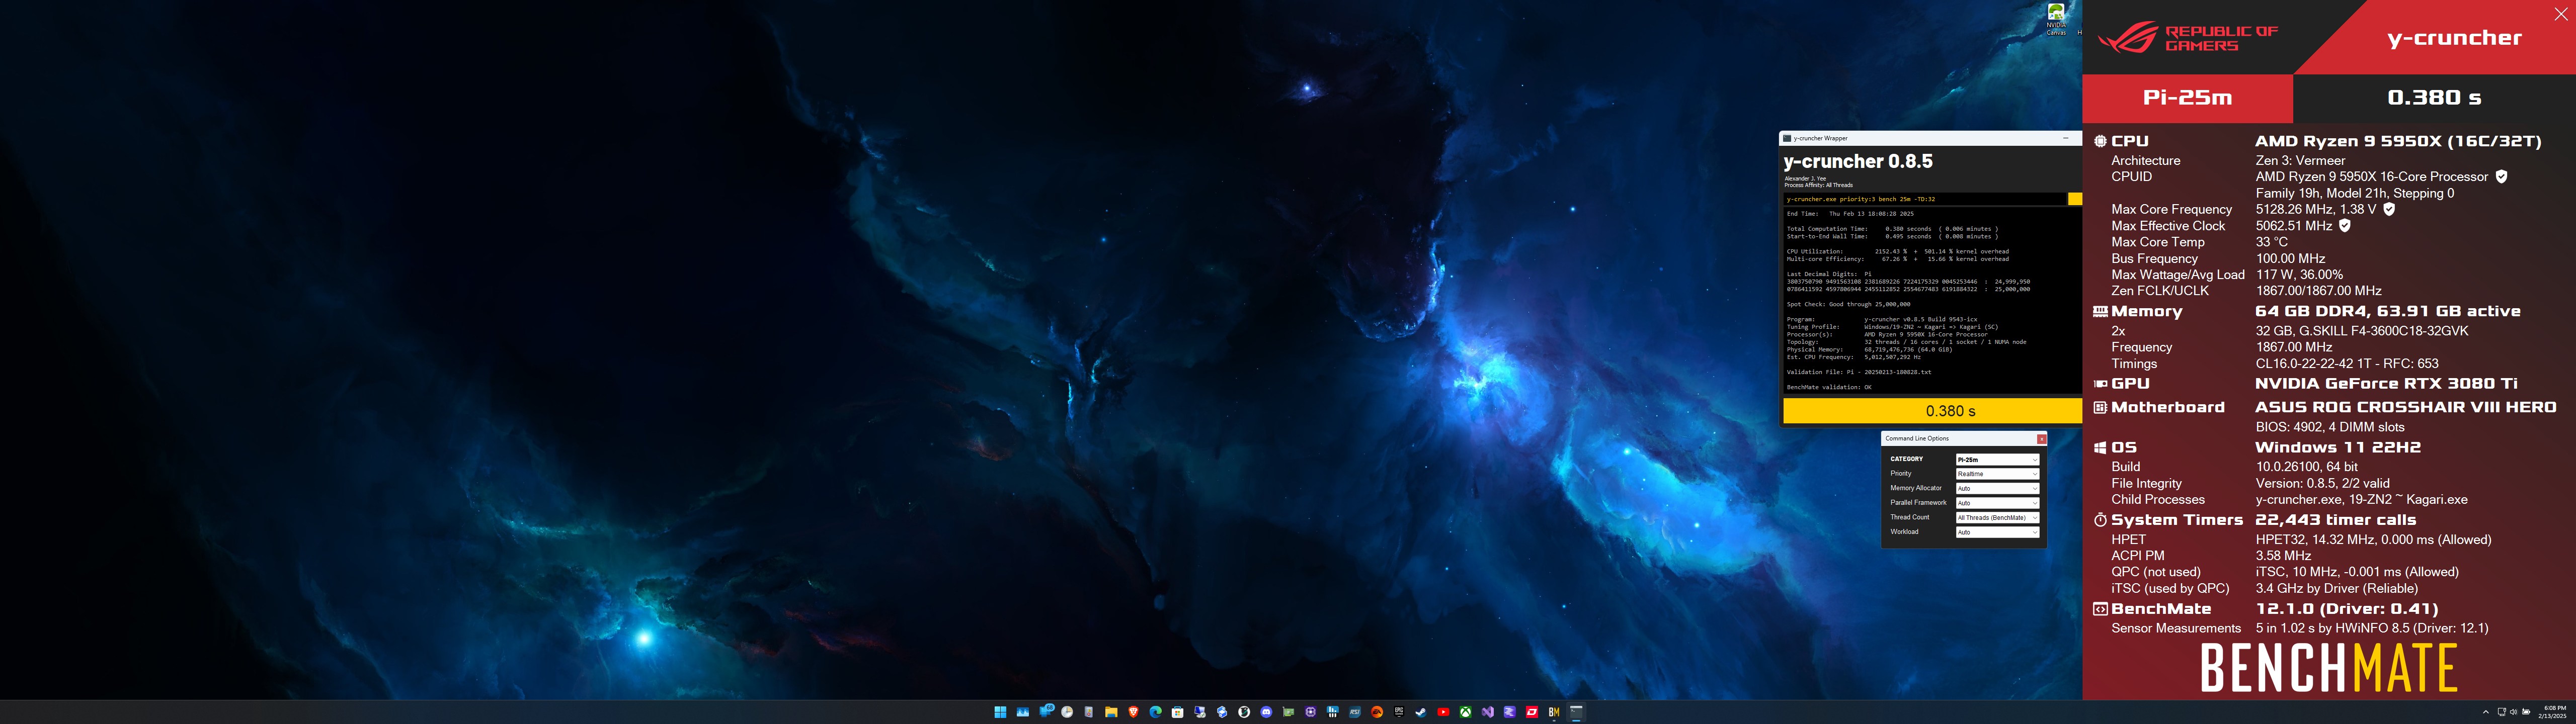Open Xbox app from the taskbar

tap(1466, 712)
